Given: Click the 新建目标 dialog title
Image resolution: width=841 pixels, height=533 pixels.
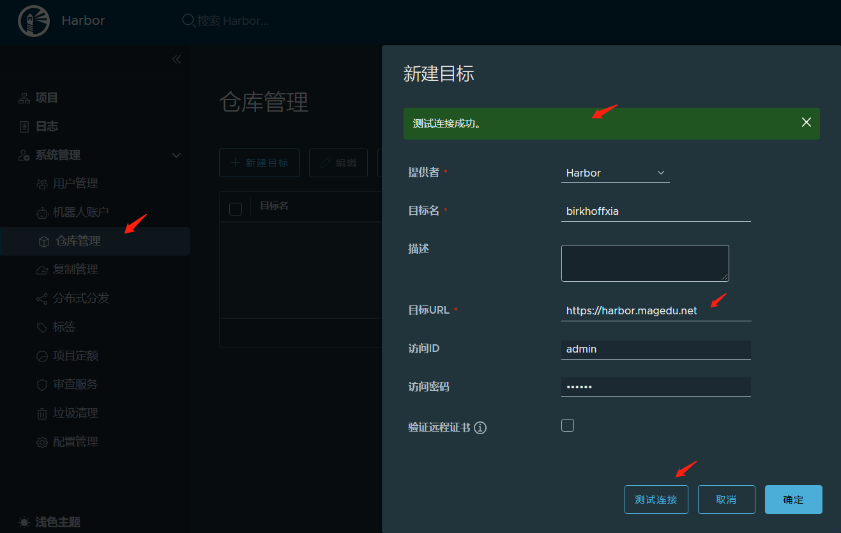Looking at the screenshot, I should tap(439, 74).
